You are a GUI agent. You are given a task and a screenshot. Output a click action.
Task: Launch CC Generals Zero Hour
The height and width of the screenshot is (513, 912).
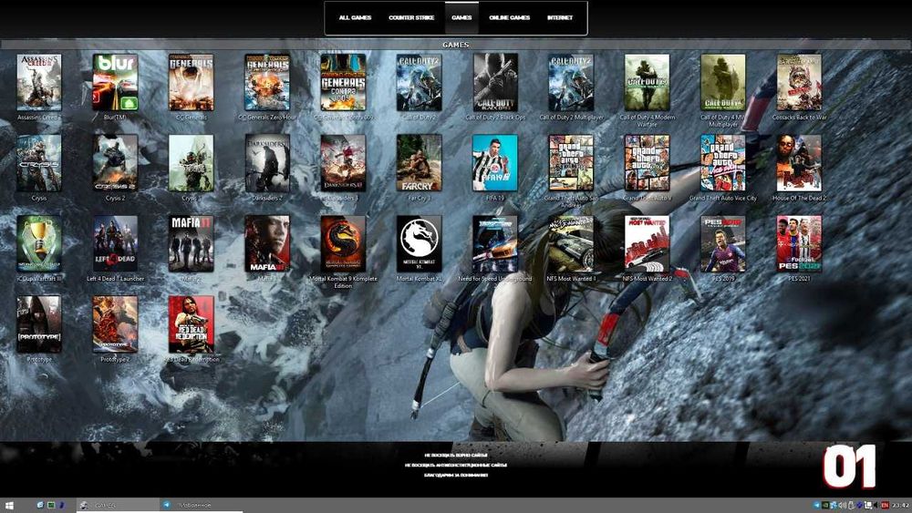pos(267,83)
